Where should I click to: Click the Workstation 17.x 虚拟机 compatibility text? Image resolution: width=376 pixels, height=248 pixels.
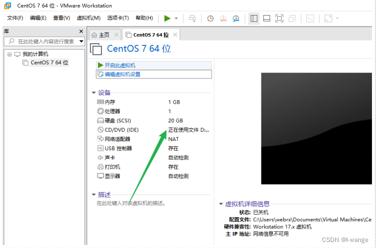pos(282,227)
